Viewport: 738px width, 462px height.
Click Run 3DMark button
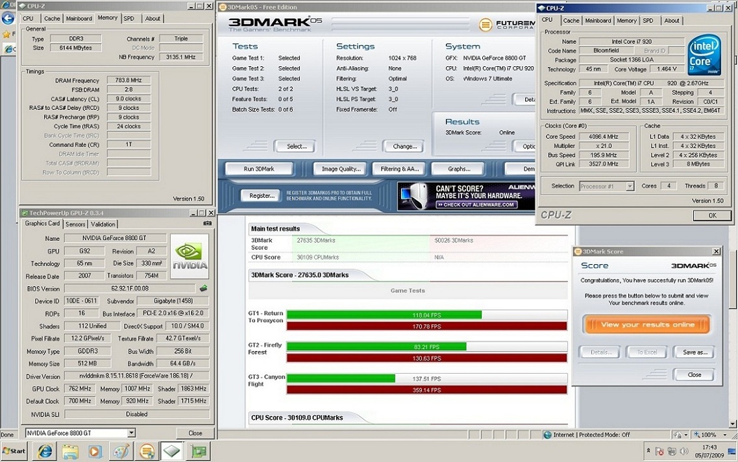point(259,169)
